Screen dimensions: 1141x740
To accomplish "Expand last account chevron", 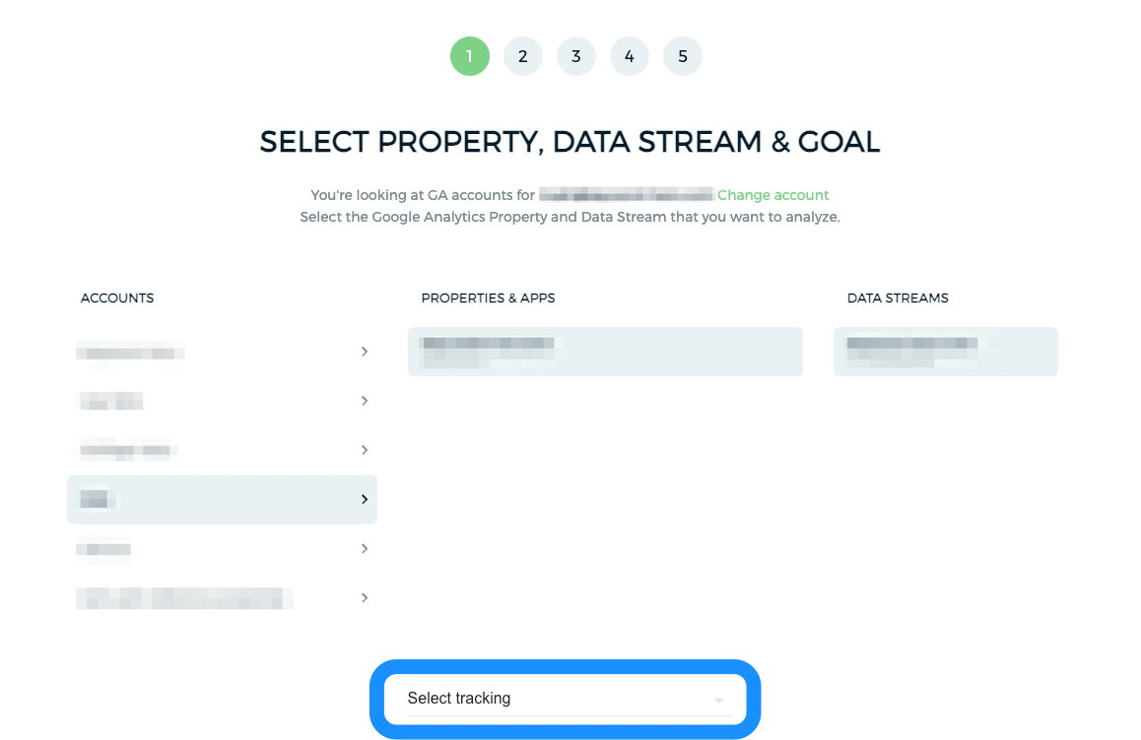I will click(365, 598).
